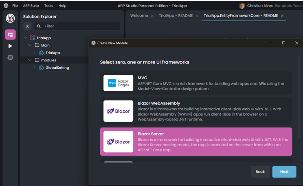
Task: Collapse the TrialApp solution root node
Action: [x=26, y=38]
